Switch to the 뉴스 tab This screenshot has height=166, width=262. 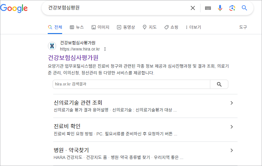coord(77,27)
